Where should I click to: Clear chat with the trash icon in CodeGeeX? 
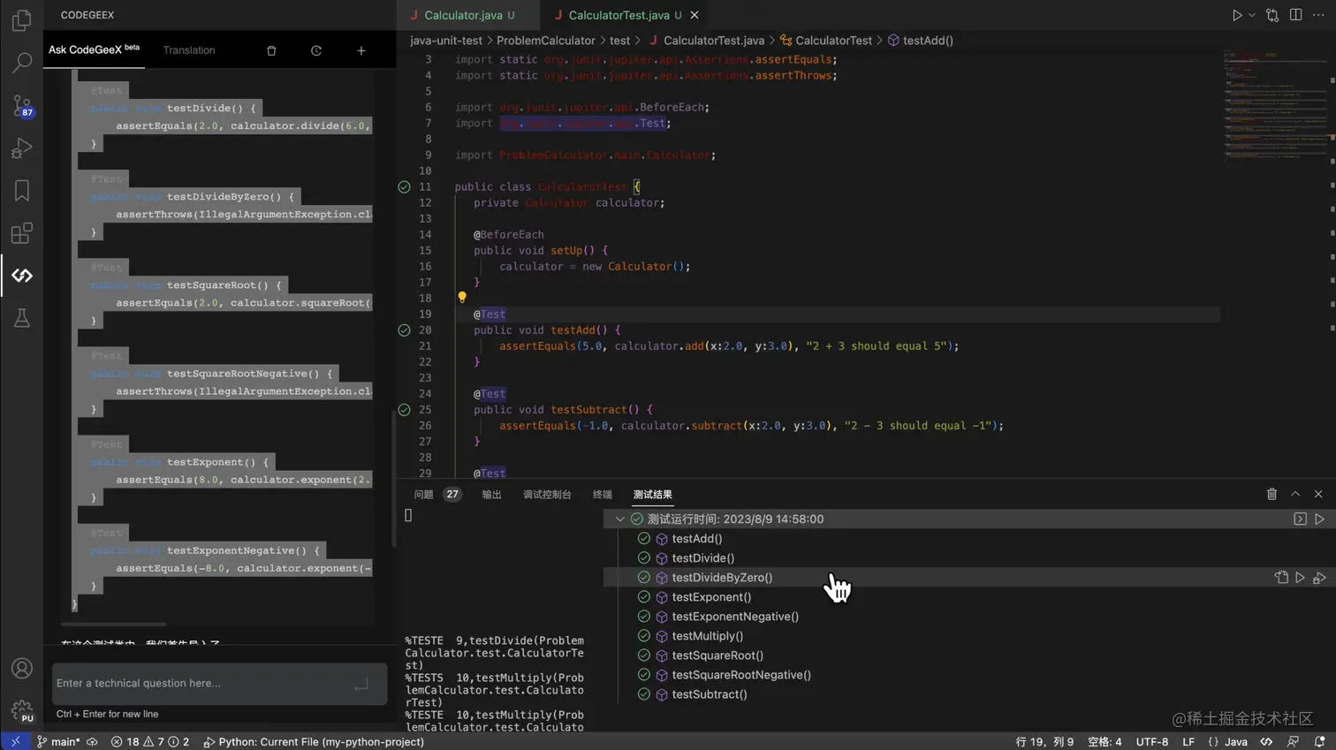[271, 50]
